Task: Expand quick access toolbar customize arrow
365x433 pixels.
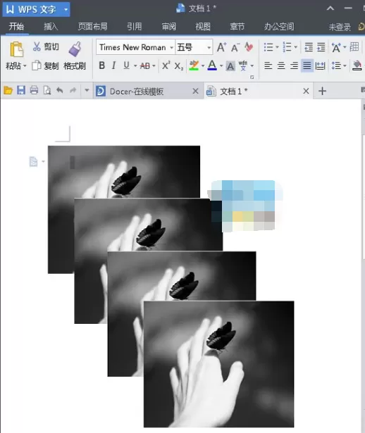Action: 87,90
